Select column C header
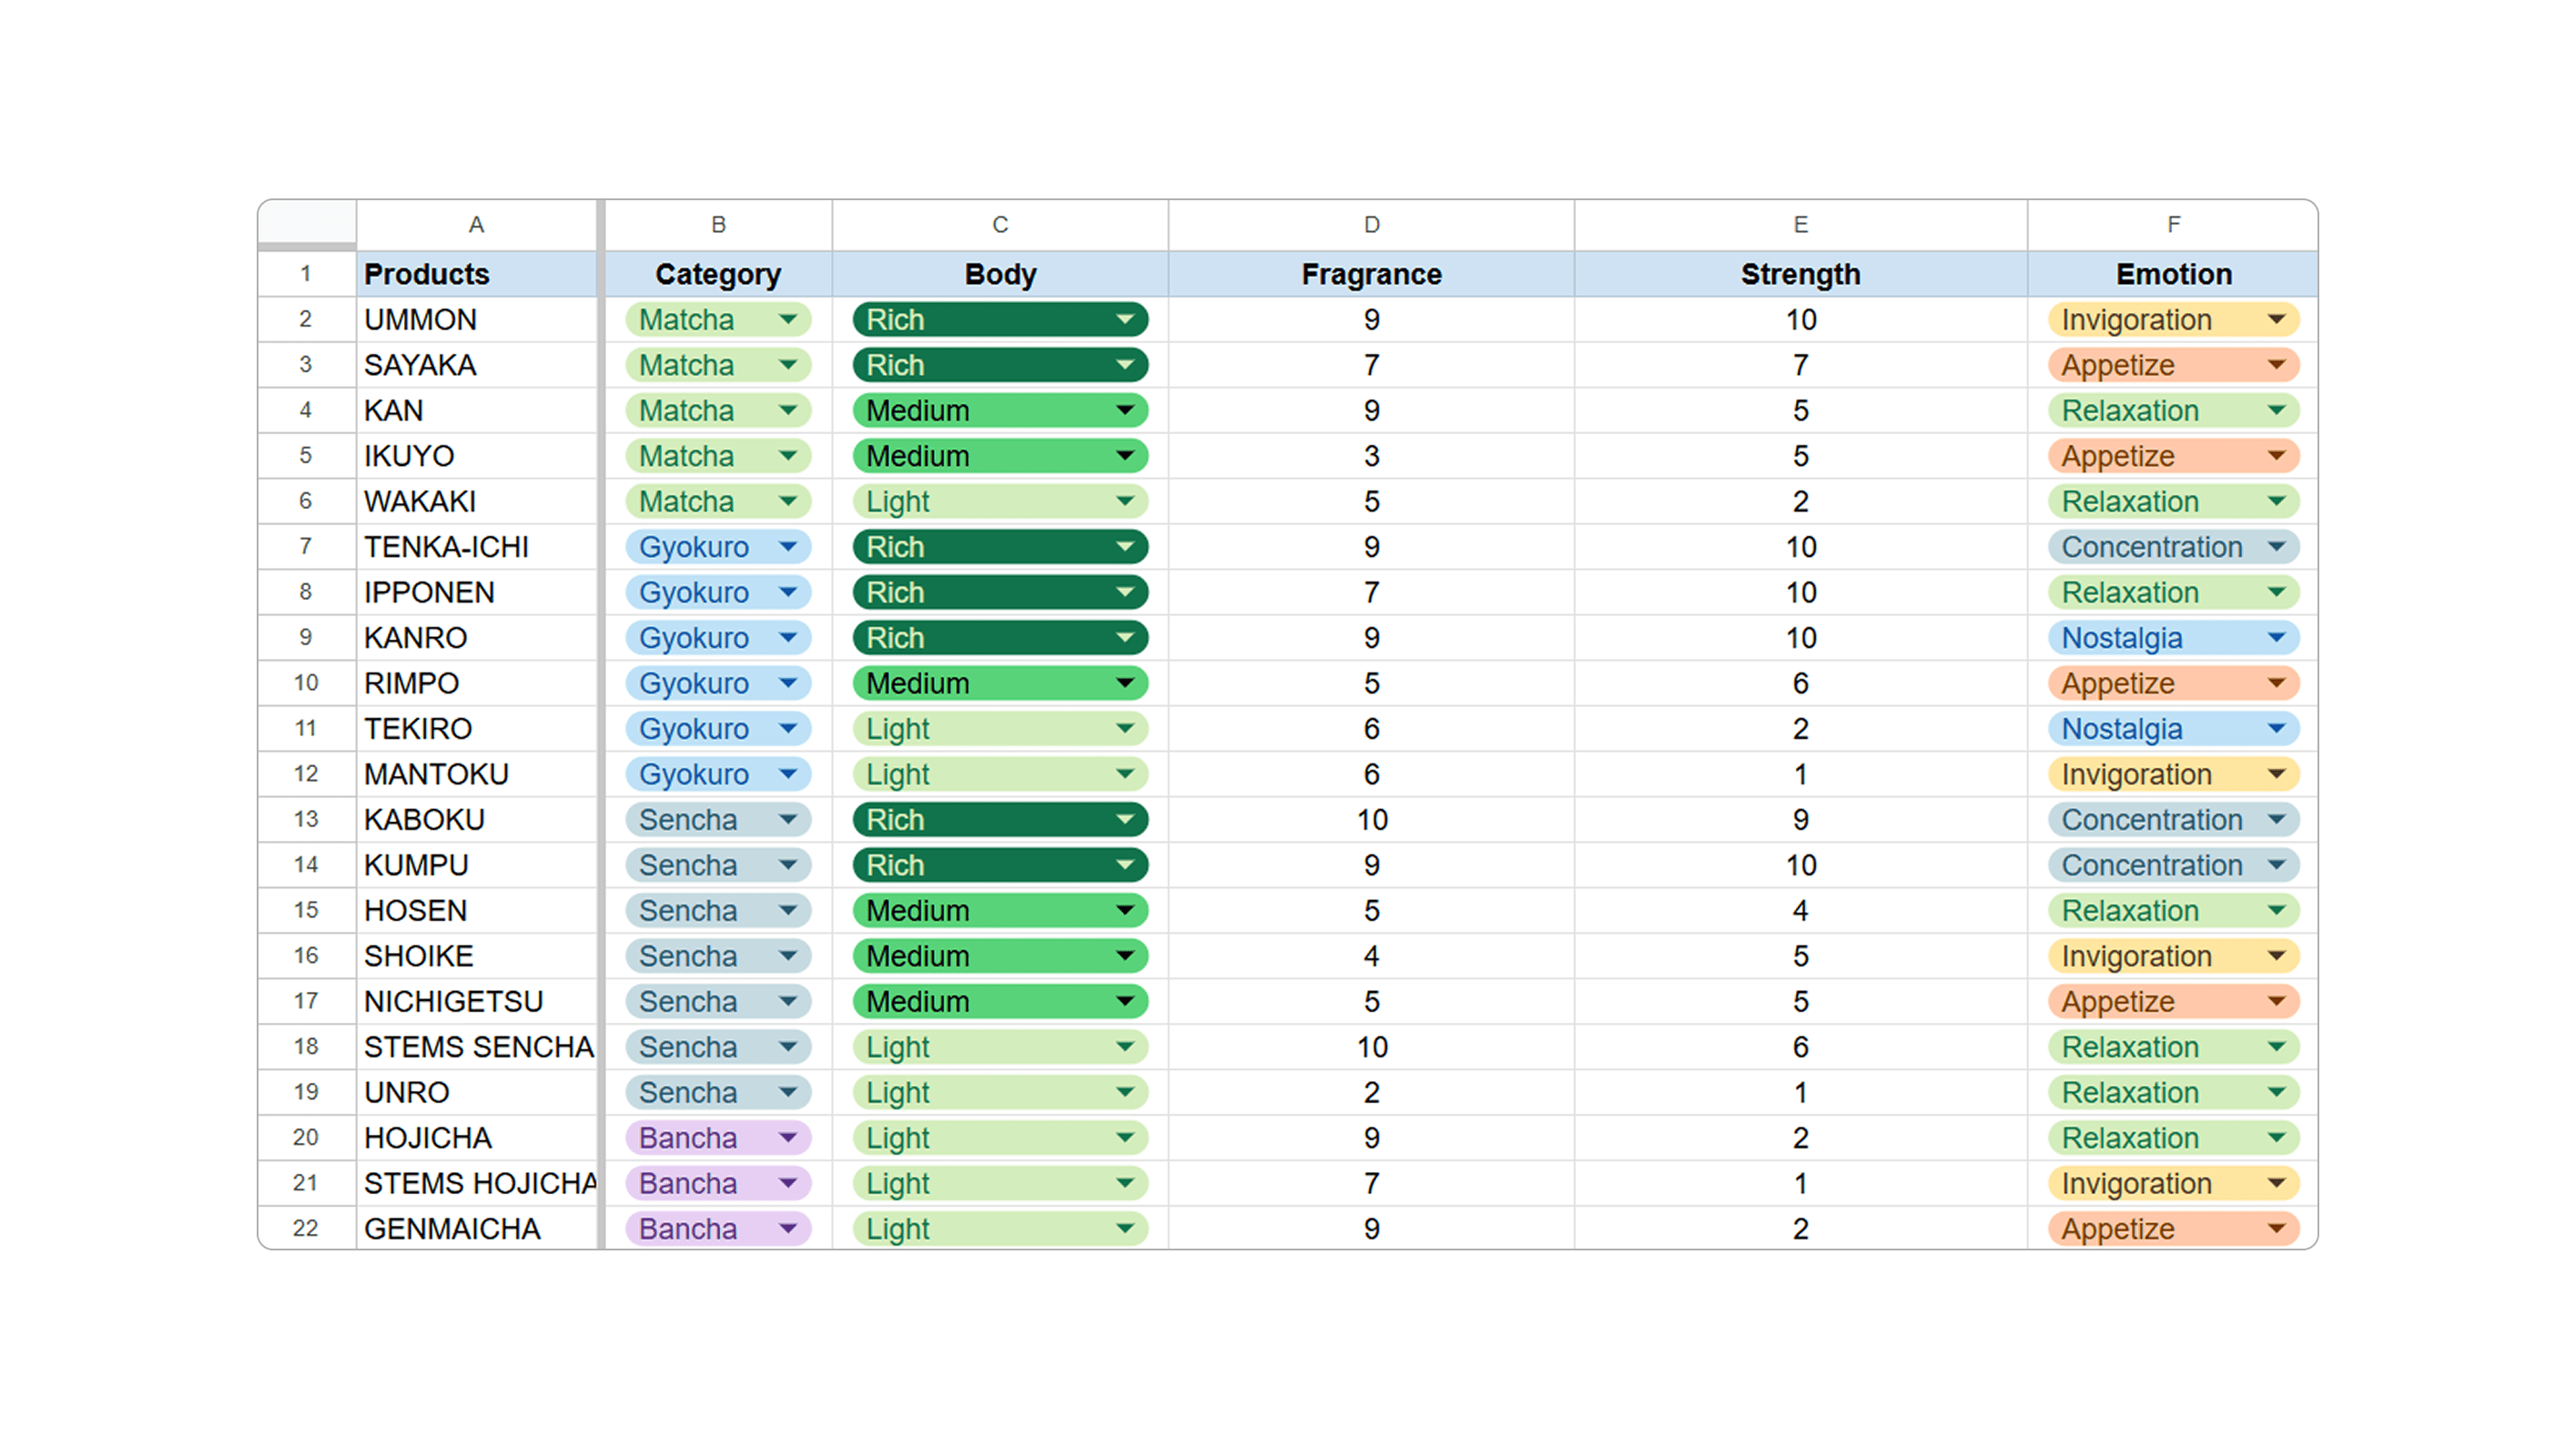The width and height of the screenshot is (2576, 1447). tap(1000, 225)
